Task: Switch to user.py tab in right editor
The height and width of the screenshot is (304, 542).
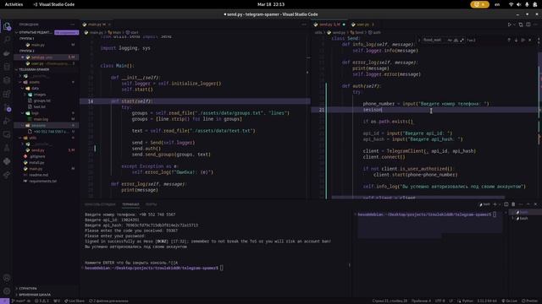Action: [362, 24]
